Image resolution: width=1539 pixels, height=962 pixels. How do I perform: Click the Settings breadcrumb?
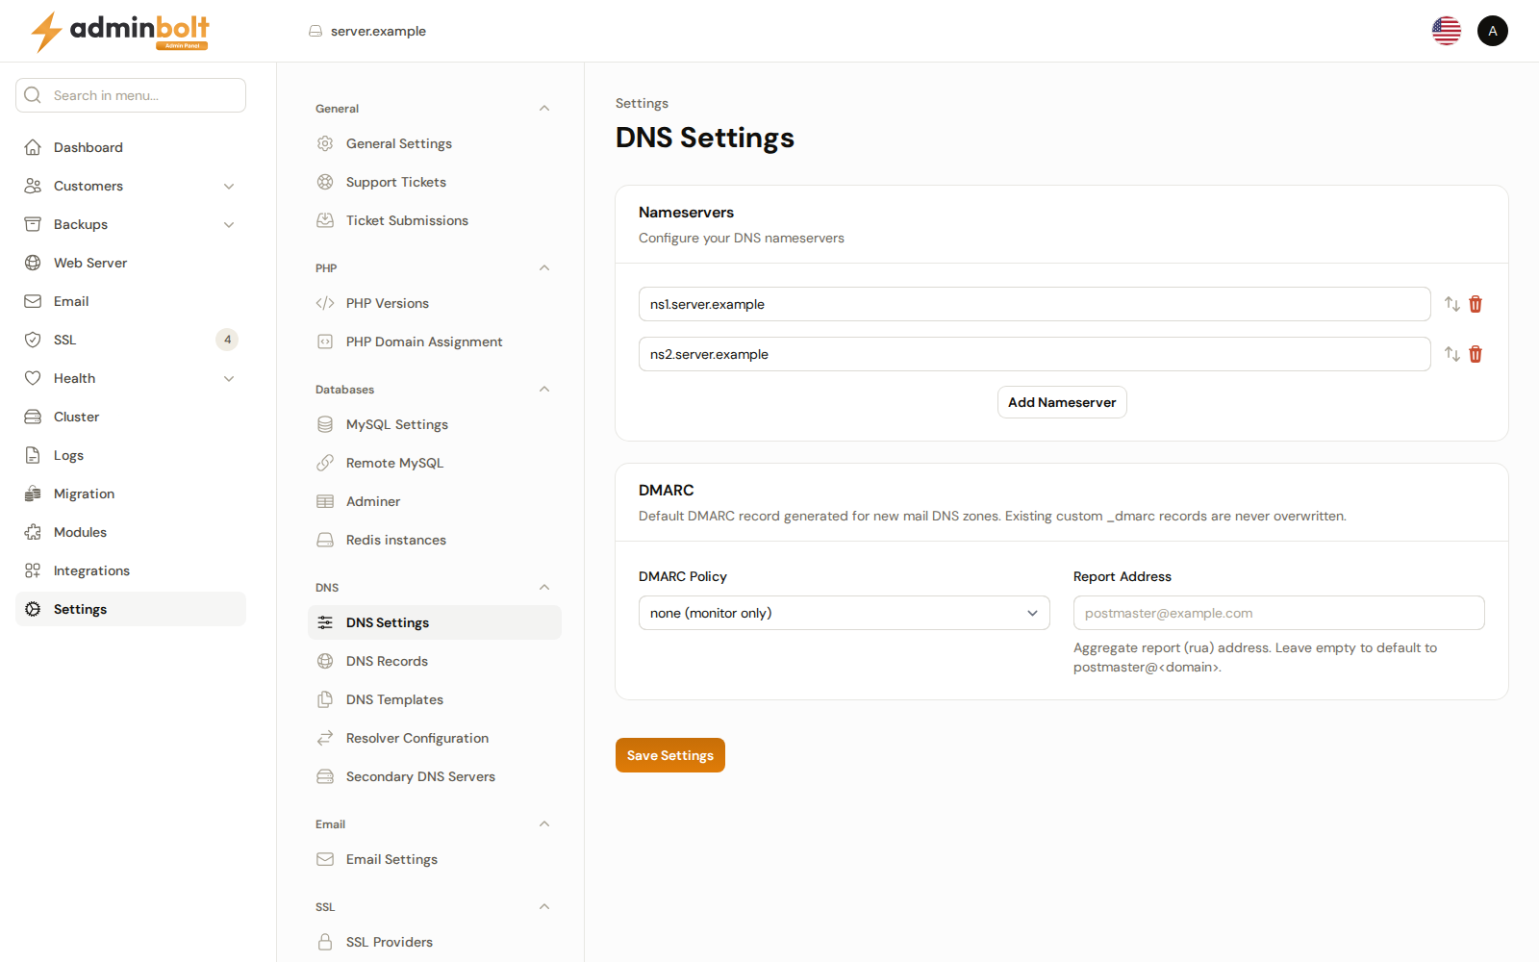(642, 103)
